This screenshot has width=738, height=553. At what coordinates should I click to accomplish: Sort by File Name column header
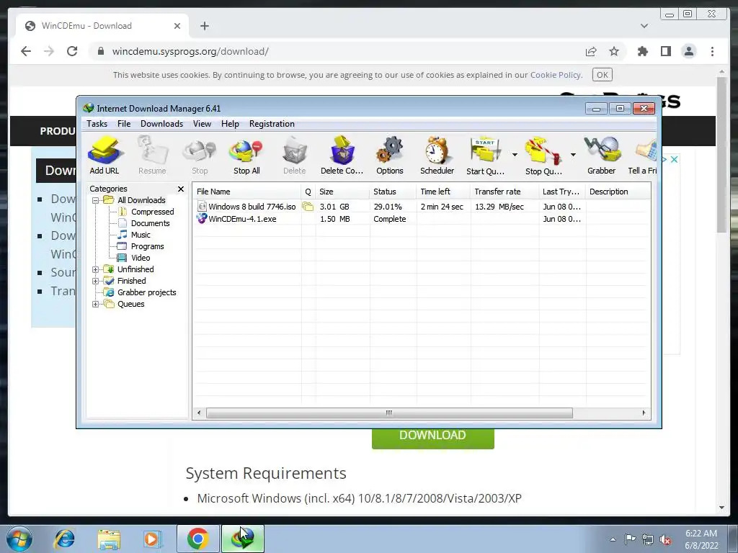coord(247,192)
